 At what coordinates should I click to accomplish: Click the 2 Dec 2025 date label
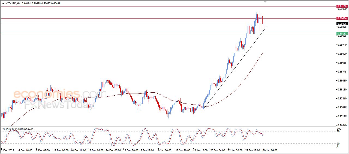pyautogui.click(x=8, y=150)
